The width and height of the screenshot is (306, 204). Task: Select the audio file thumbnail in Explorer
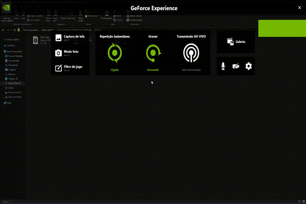[36, 40]
